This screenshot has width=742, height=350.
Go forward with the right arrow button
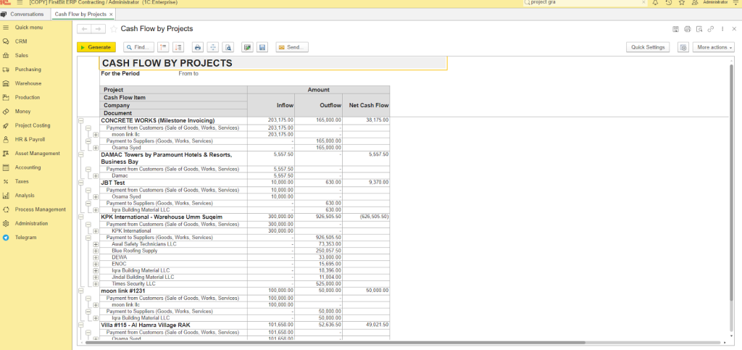(x=98, y=29)
